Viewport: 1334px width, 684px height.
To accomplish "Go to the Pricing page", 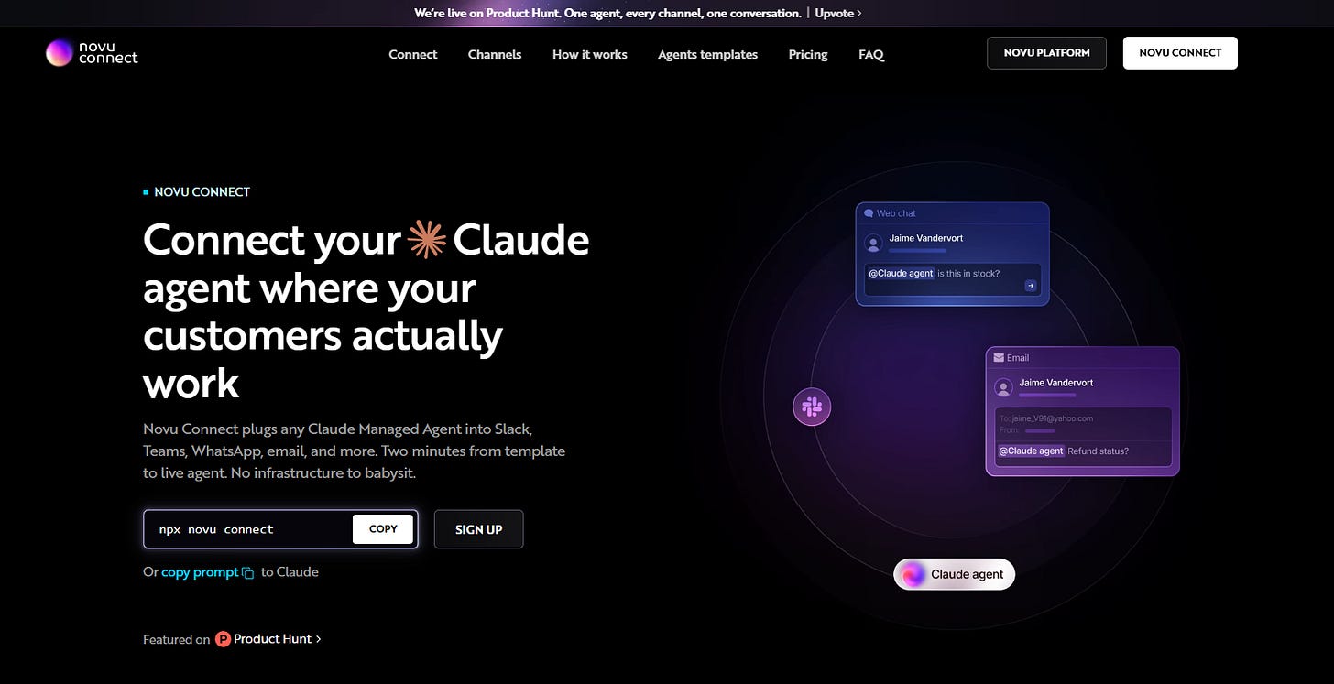I will [x=808, y=54].
